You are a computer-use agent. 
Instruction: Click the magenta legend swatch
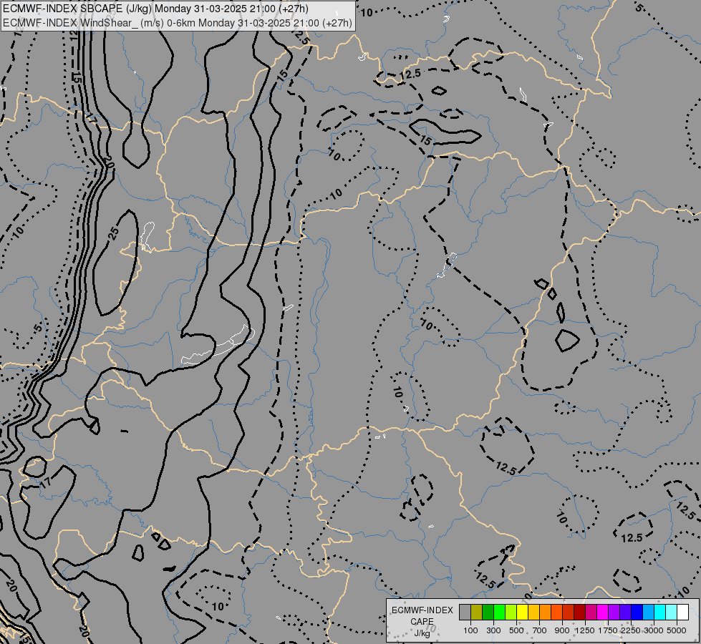[602, 612]
